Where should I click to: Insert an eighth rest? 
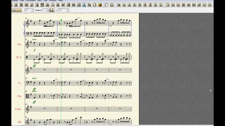[140, 5]
